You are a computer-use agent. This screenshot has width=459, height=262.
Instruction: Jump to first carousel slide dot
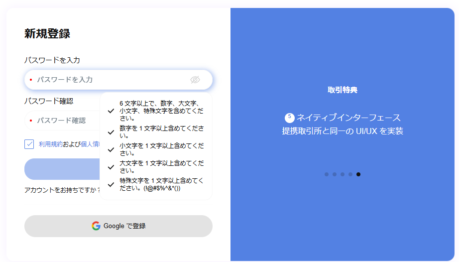(327, 174)
